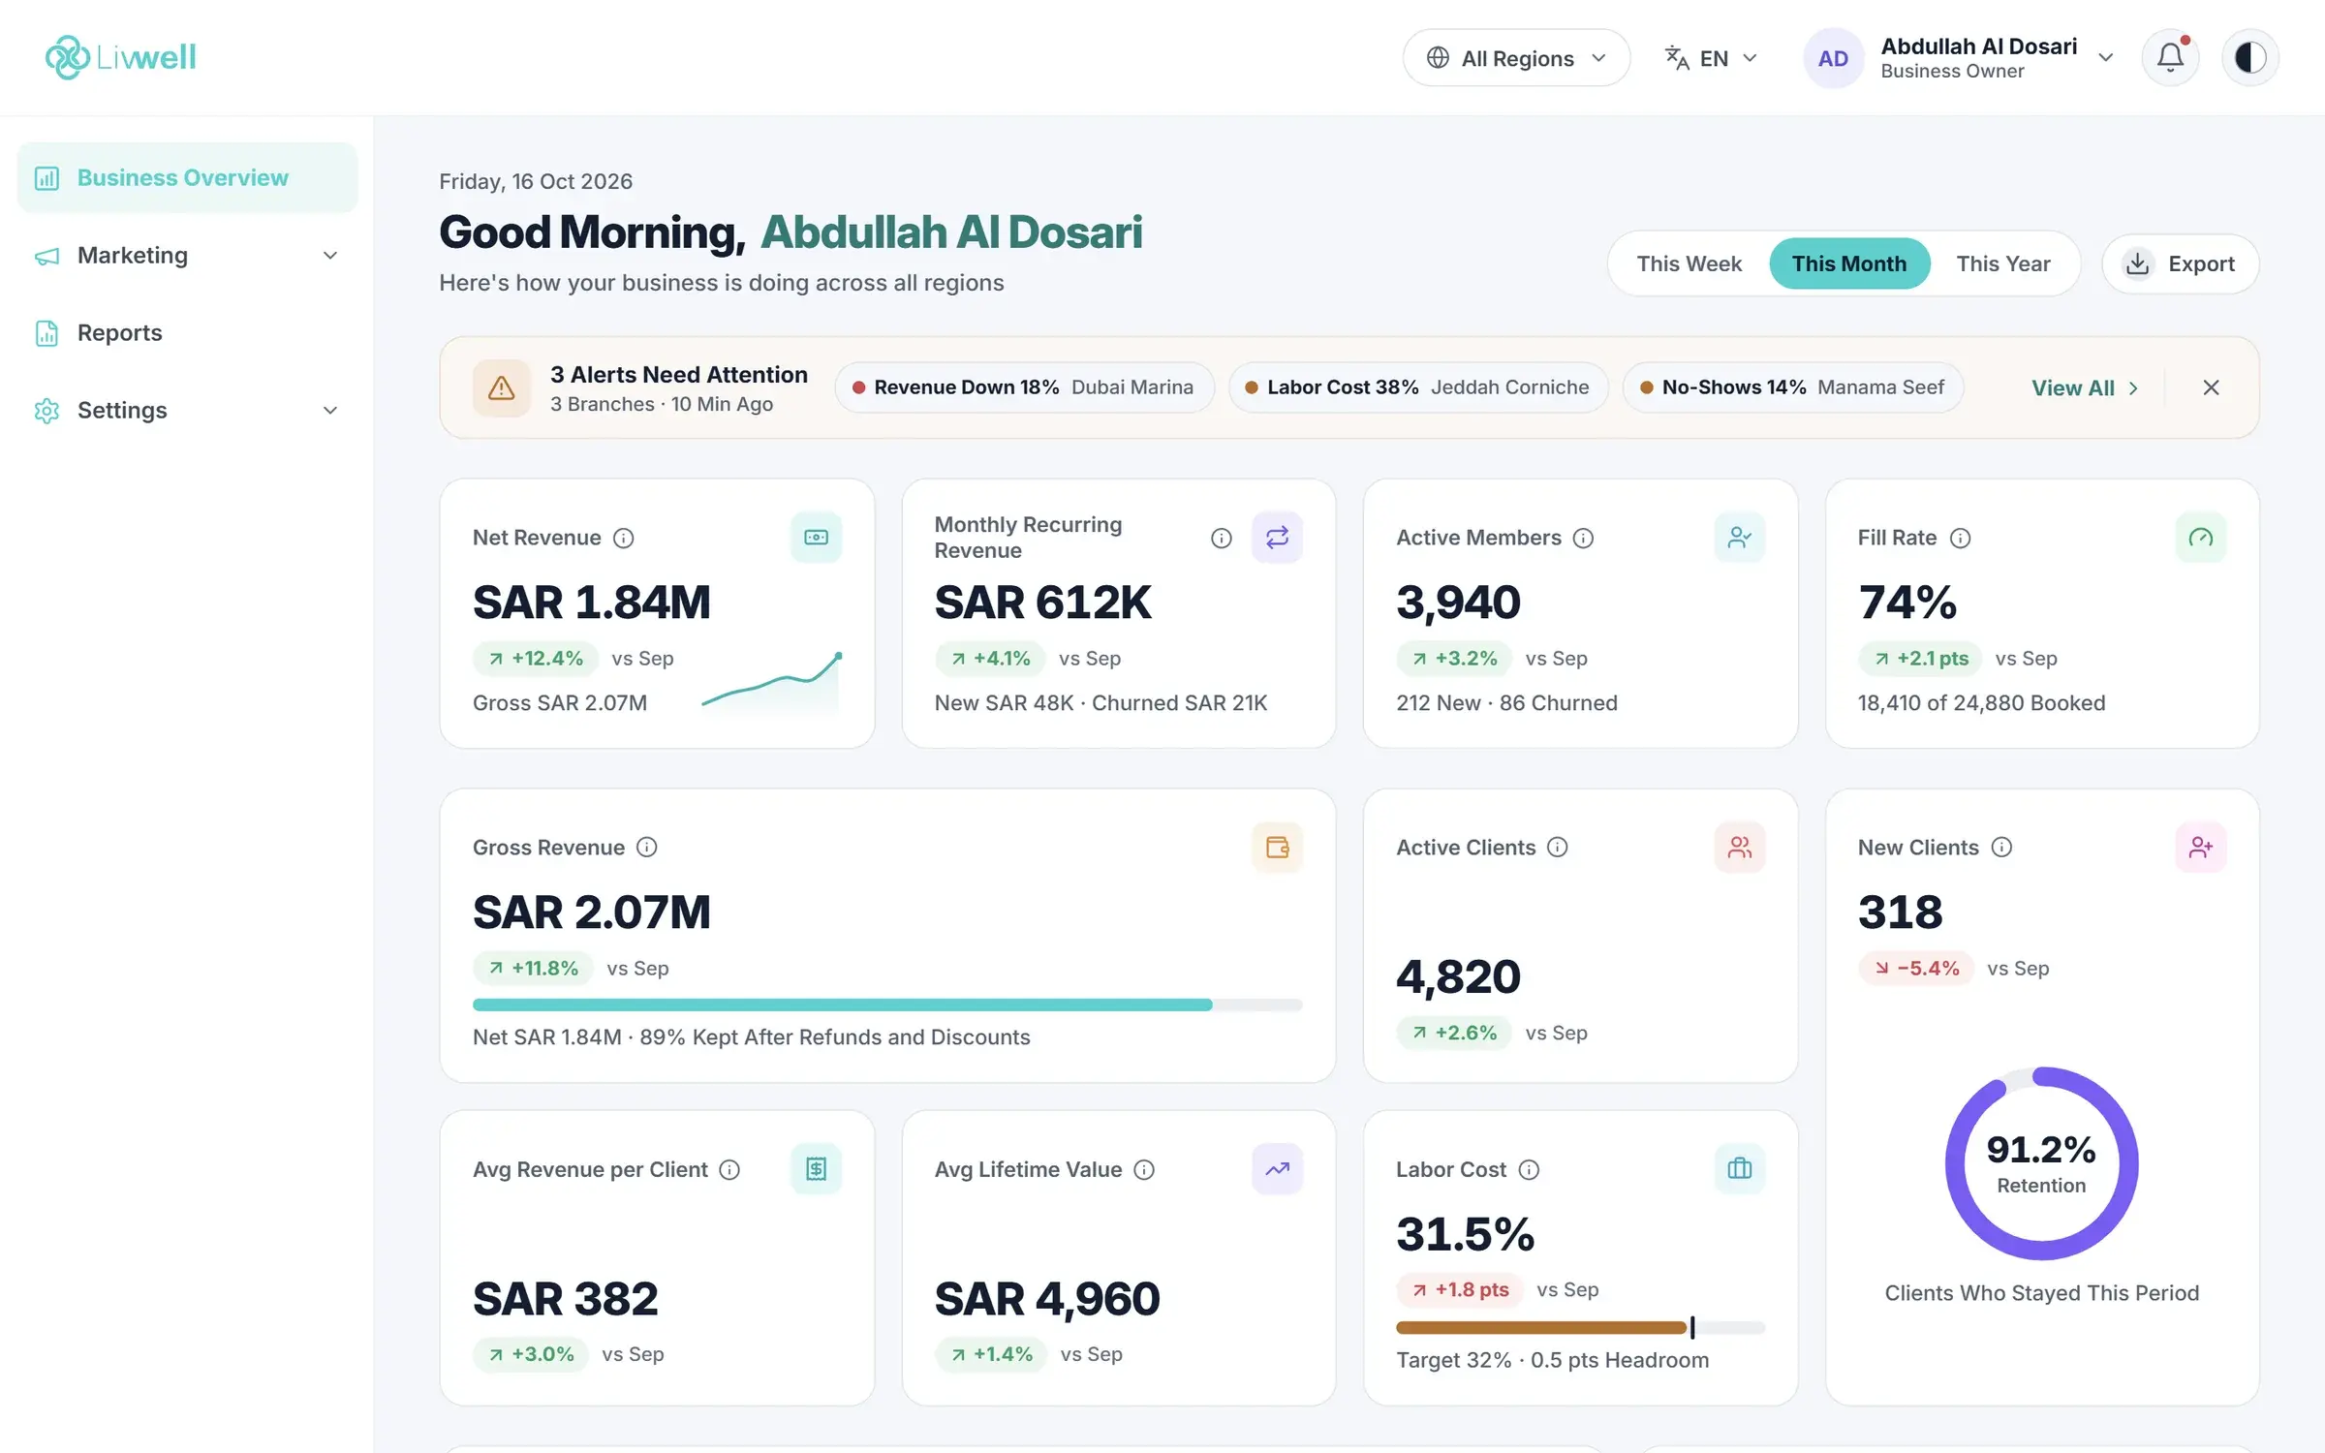Click View All alerts link
Screen dimensions: 2325x1453
[x=2085, y=387]
